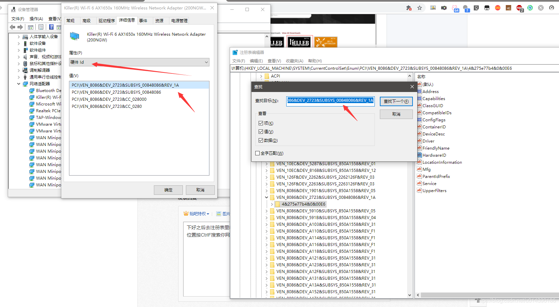Close the 查找 Find dialog

click(412, 87)
